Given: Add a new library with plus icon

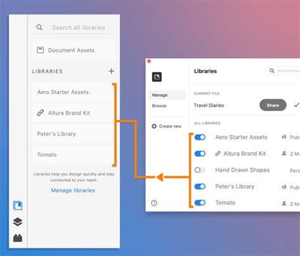Looking at the screenshot, I should tap(111, 71).
